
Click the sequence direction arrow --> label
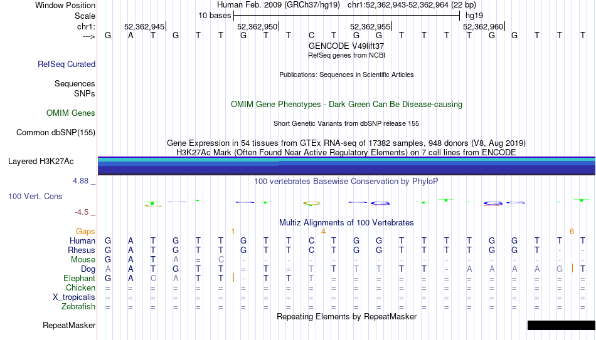pyautogui.click(x=88, y=36)
